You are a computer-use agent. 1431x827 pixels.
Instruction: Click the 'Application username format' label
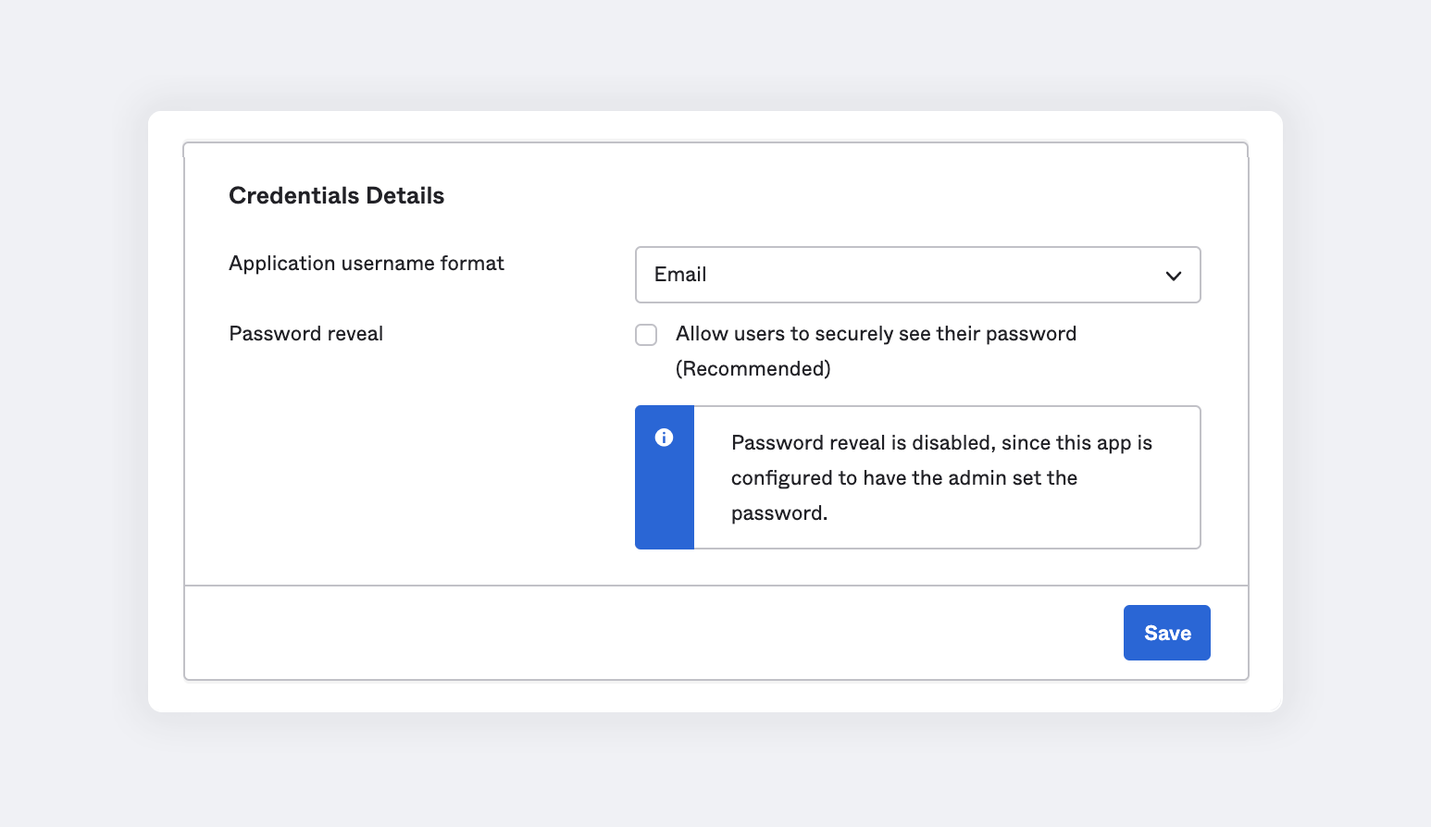[367, 263]
